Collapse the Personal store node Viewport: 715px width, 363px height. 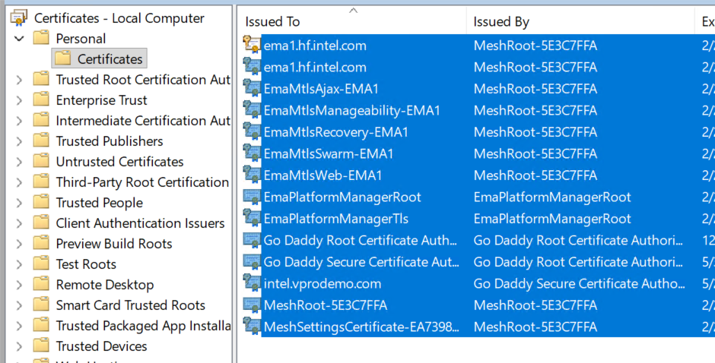[20, 39]
